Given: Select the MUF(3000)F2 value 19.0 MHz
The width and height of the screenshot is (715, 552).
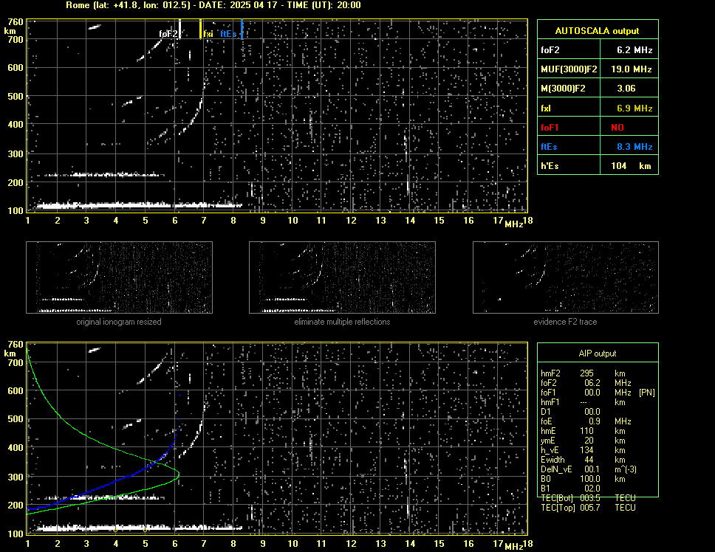Looking at the screenshot, I should tap(631, 69).
